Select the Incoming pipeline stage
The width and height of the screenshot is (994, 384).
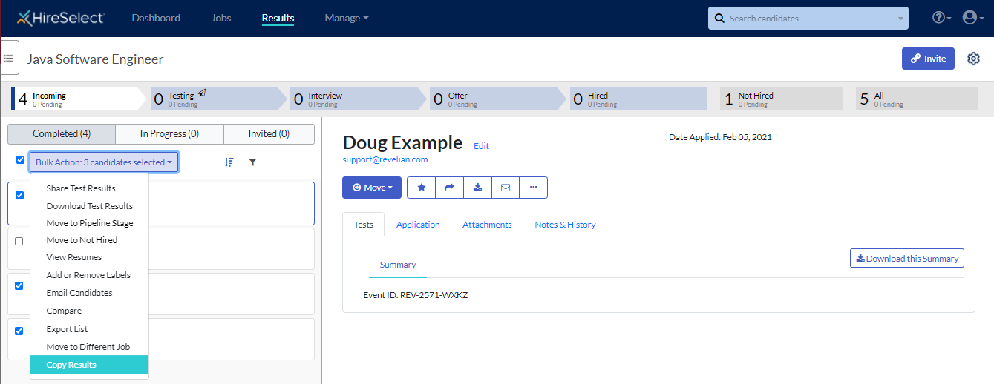[79, 99]
